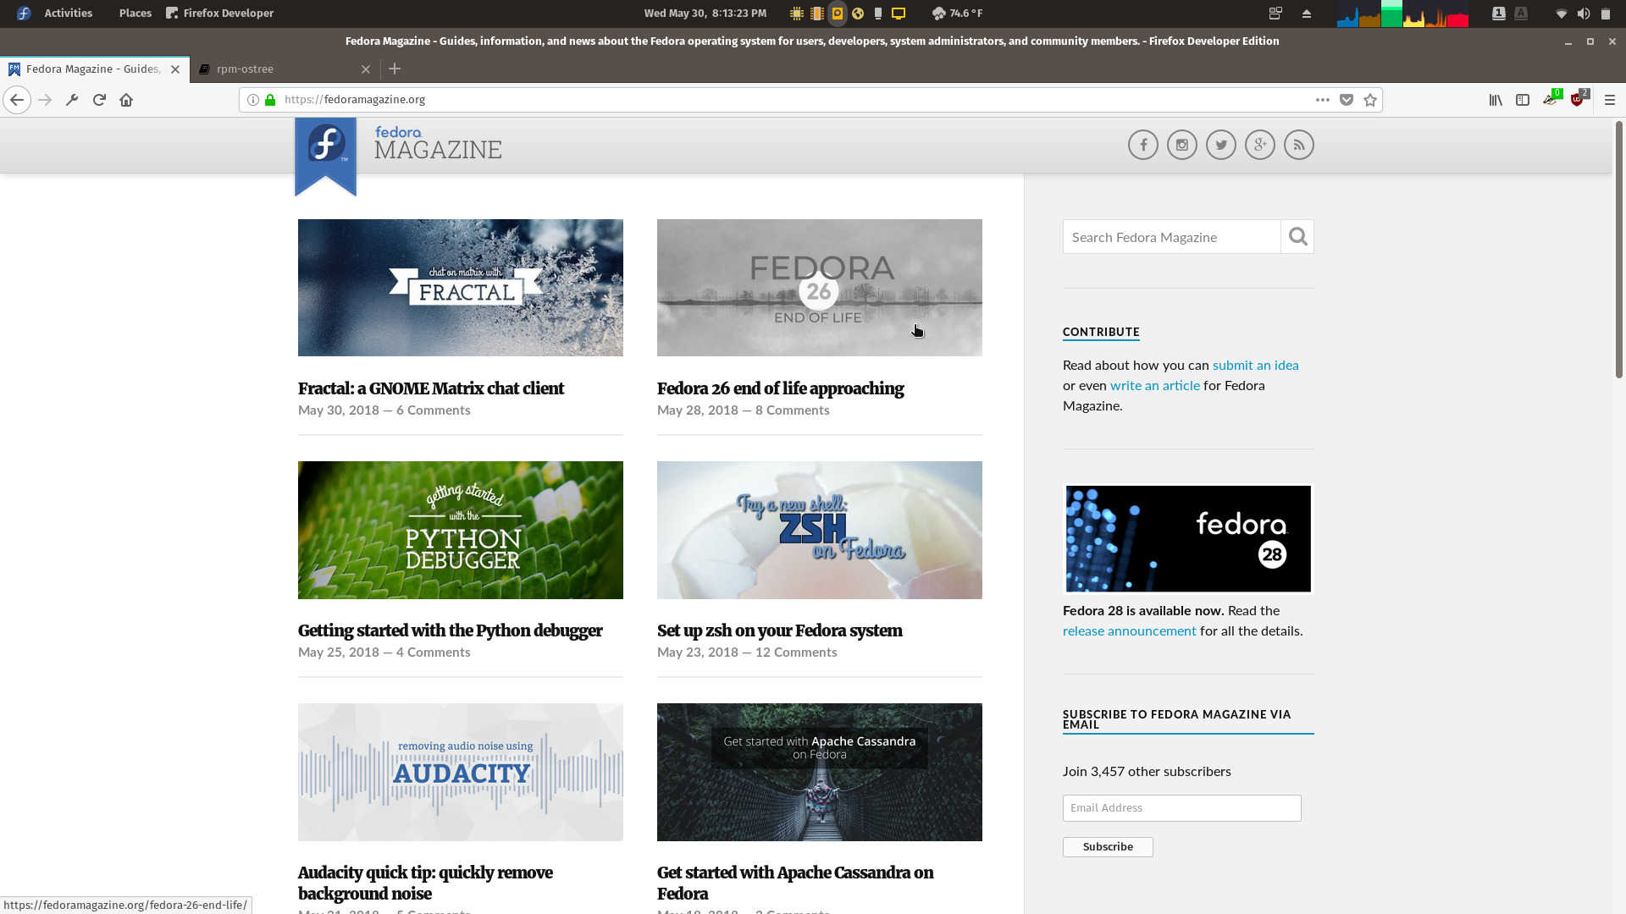Open Fedora 26 end of life article title
Screen dimensions: 1626x914
click(780, 388)
